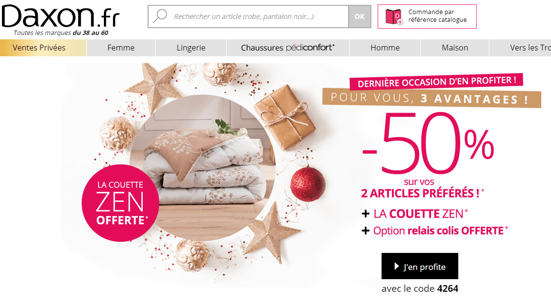Open the Lingerie menu

tap(191, 48)
